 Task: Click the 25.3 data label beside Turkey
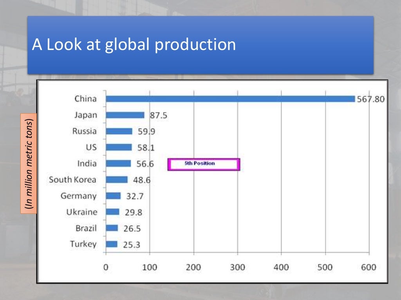[x=132, y=245]
